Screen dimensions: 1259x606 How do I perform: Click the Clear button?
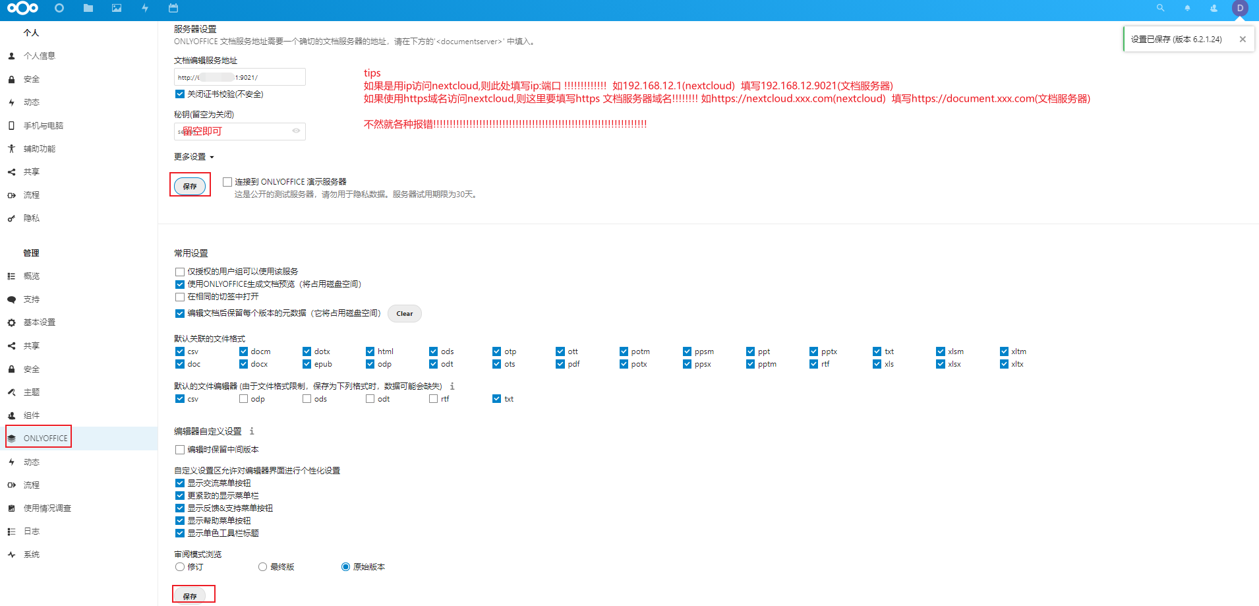click(405, 313)
